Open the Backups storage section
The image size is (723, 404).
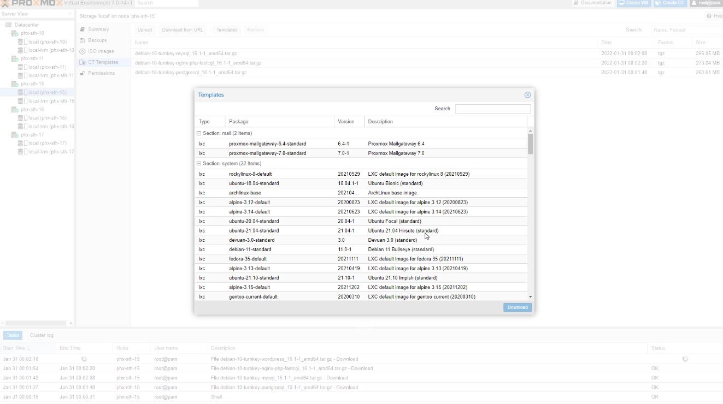[97, 40]
